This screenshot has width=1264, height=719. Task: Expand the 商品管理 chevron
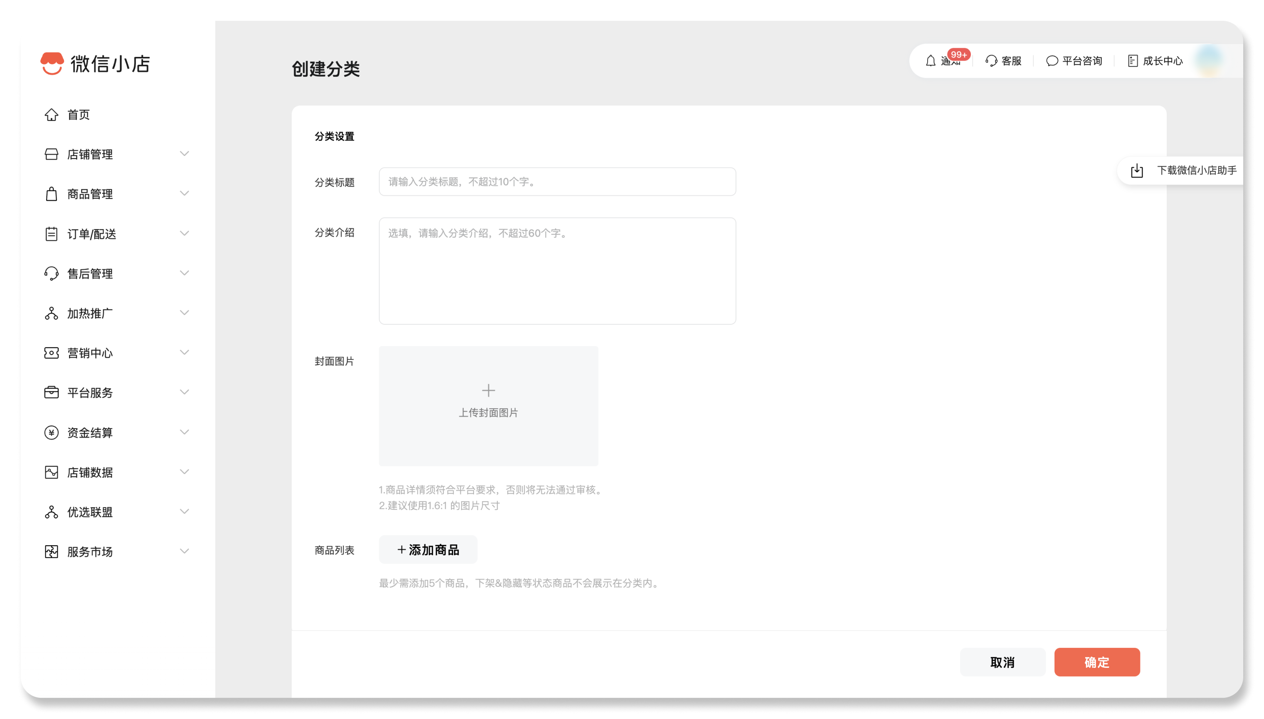coord(184,194)
